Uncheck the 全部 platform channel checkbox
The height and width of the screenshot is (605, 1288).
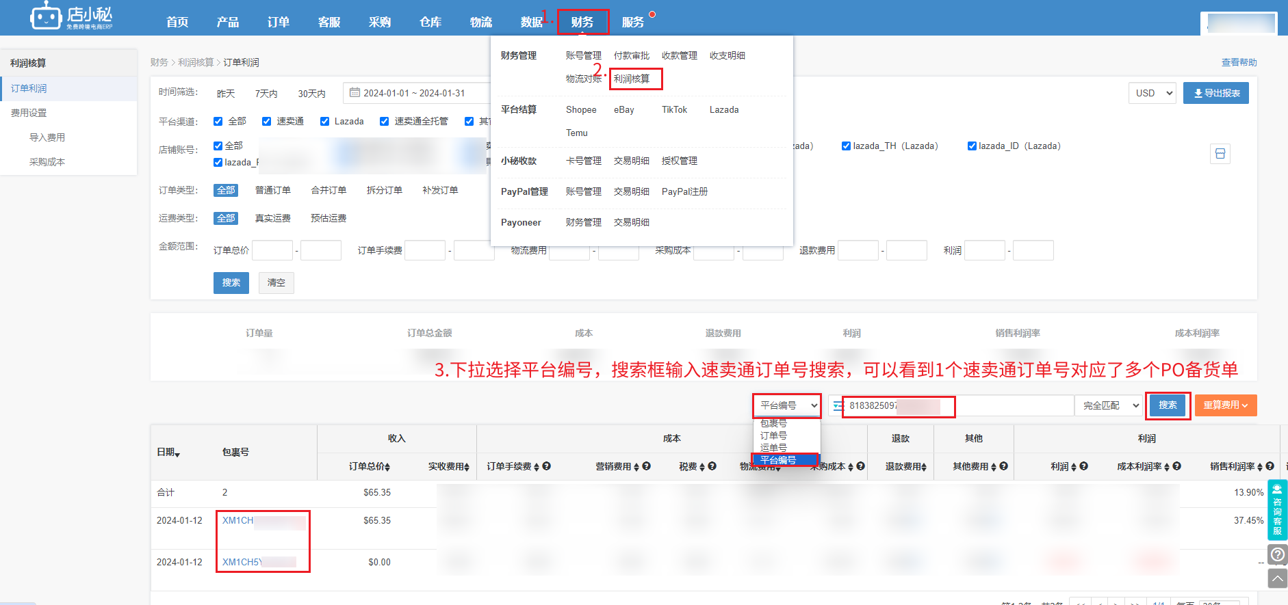[x=218, y=121]
